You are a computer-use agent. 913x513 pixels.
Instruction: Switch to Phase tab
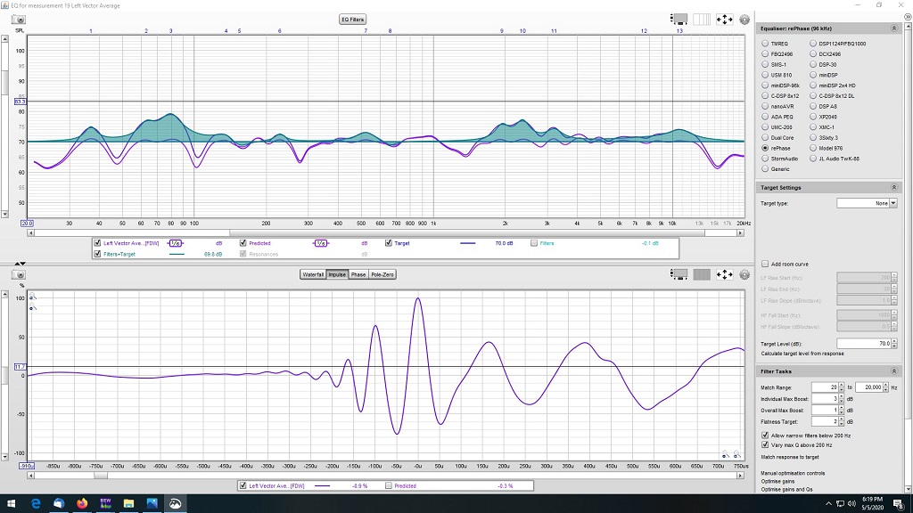[358, 274]
